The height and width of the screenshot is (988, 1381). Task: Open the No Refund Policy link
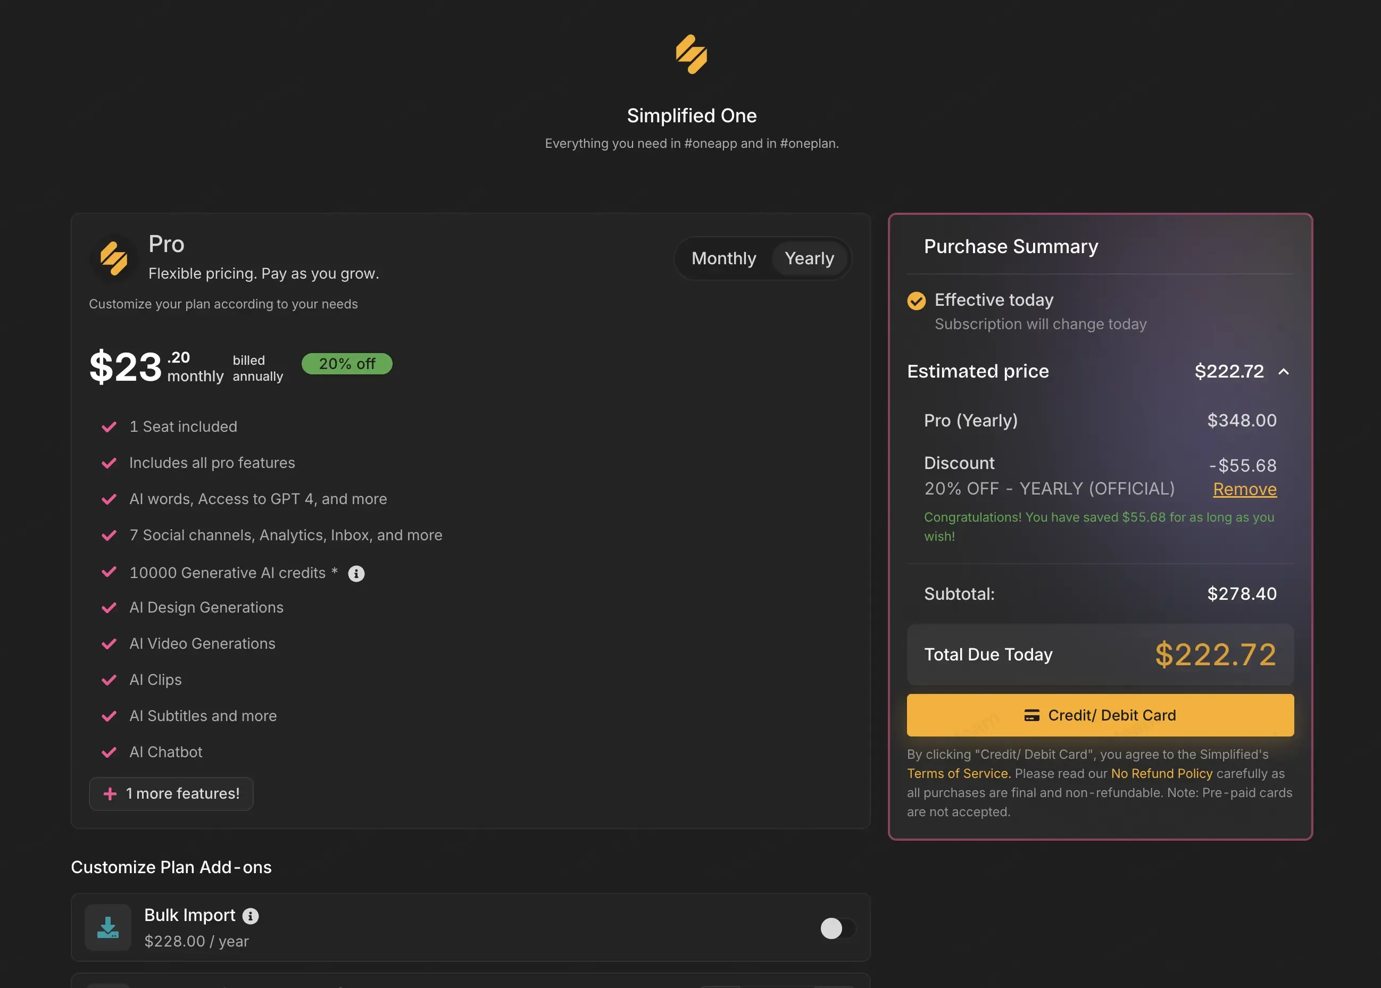(1161, 773)
